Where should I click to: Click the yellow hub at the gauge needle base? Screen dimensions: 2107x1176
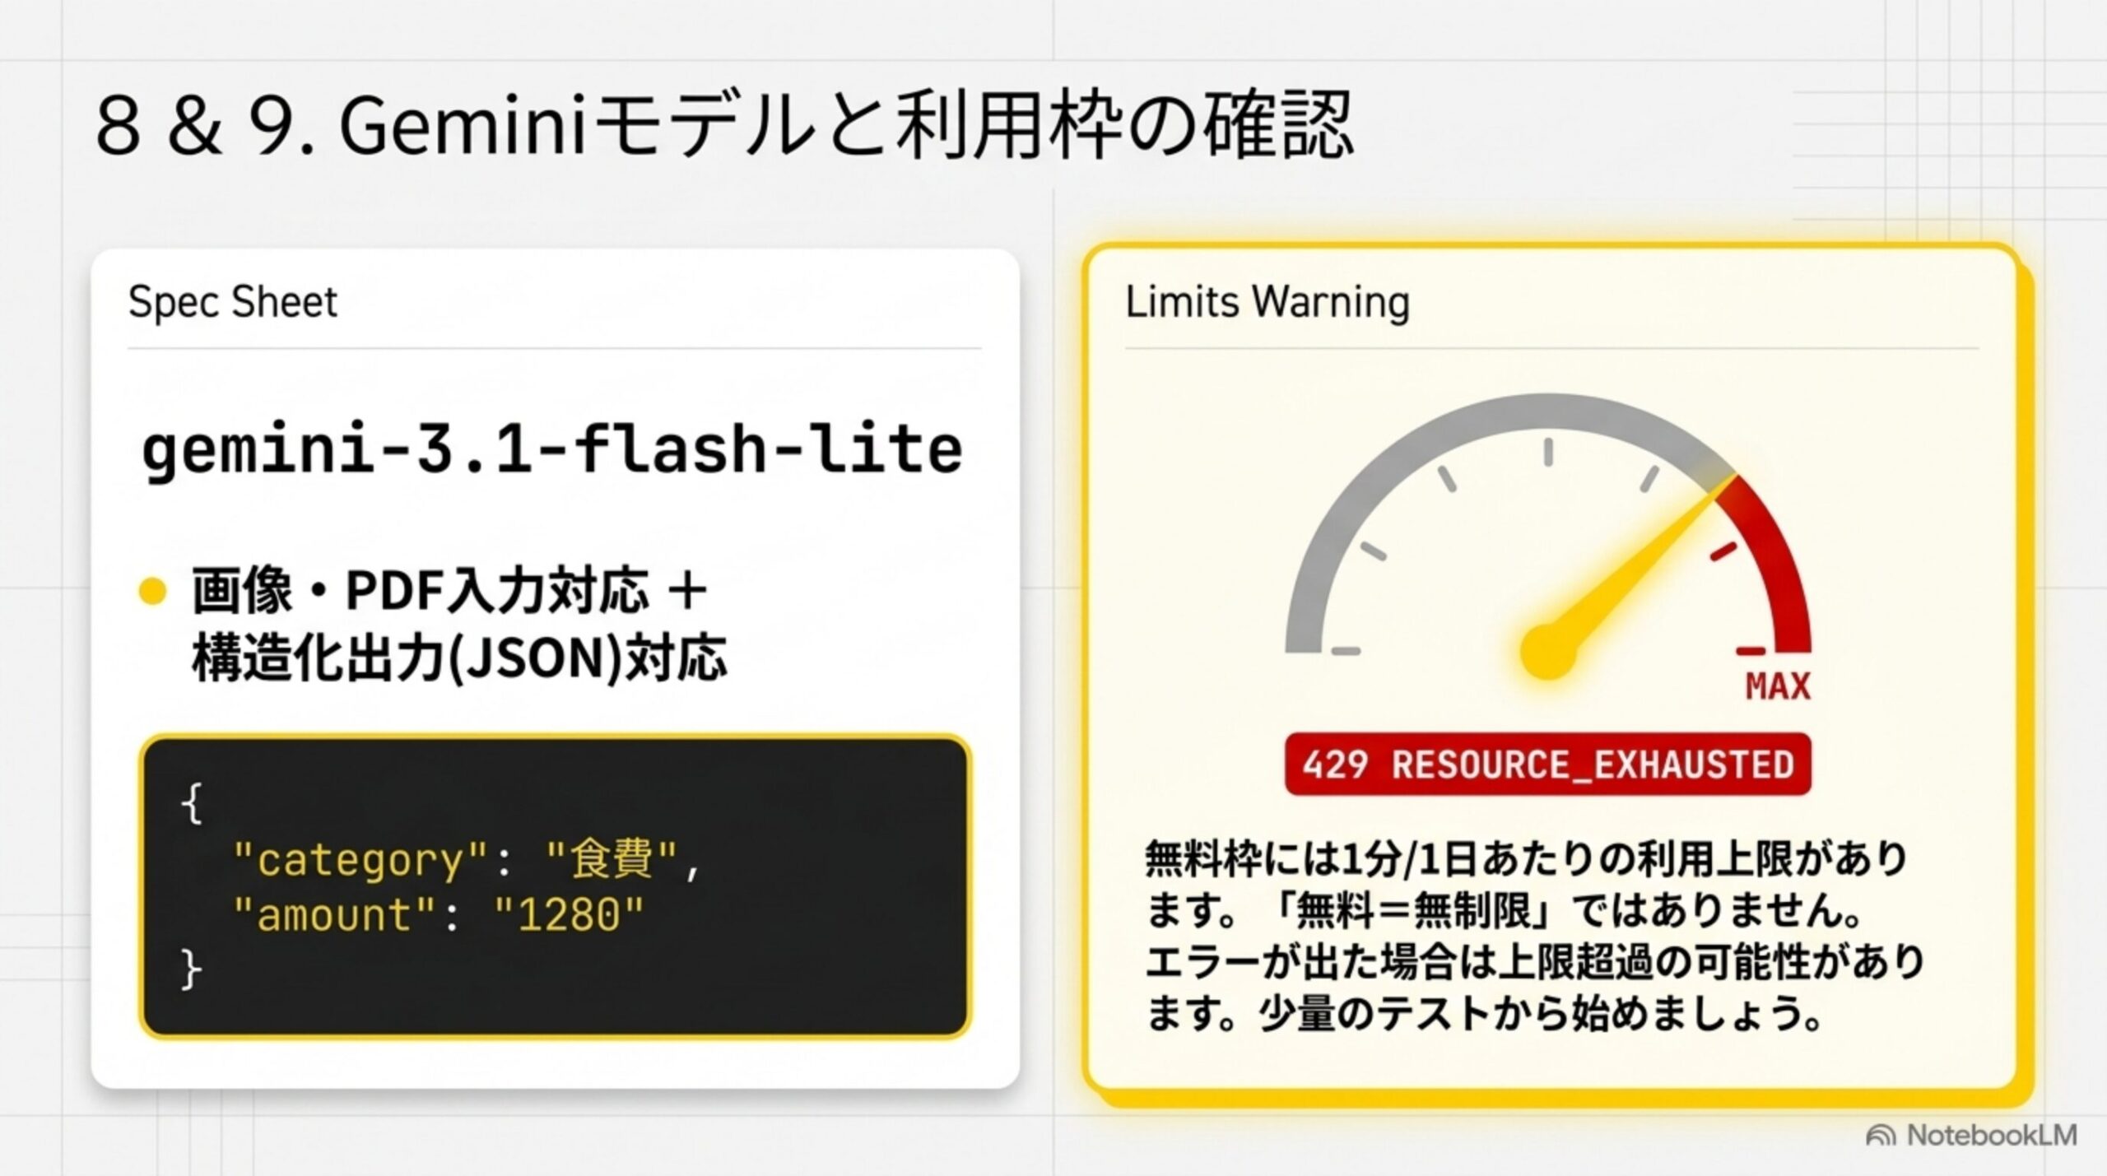(1548, 653)
